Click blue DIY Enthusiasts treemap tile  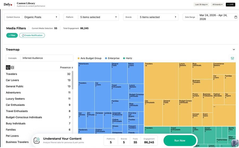[90, 120]
